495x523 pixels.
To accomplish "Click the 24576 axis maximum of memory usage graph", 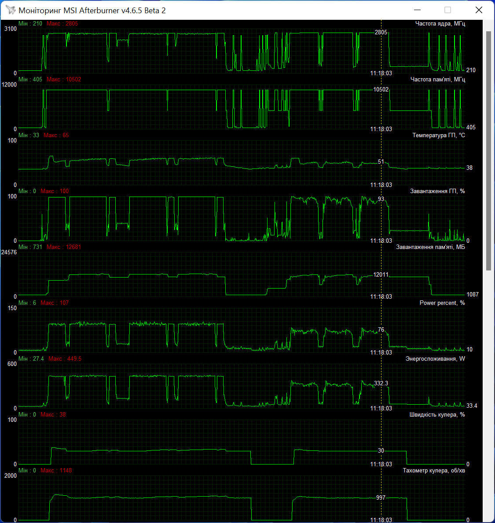I will coord(9,252).
